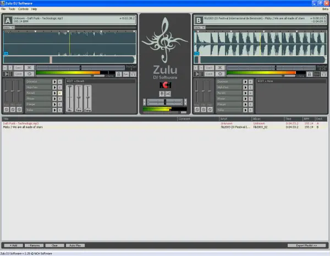Activate Flanger effect play arrow on deck A

pos(54,105)
